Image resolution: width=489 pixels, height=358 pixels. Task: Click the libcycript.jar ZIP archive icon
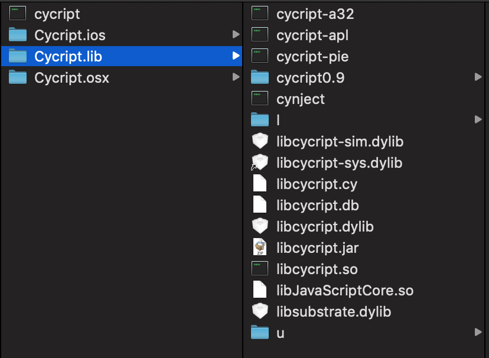click(x=260, y=247)
